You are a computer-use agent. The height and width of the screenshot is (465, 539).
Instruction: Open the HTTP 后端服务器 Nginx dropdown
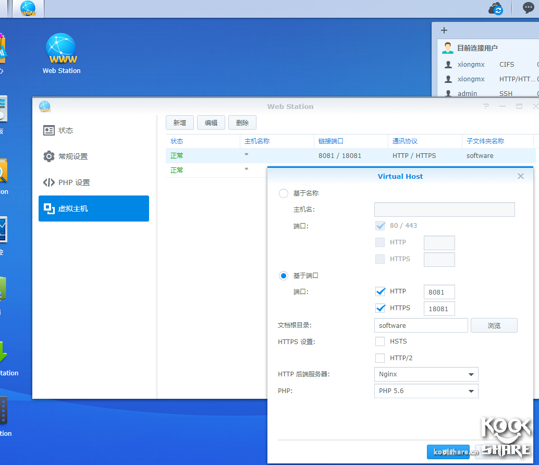coord(426,374)
